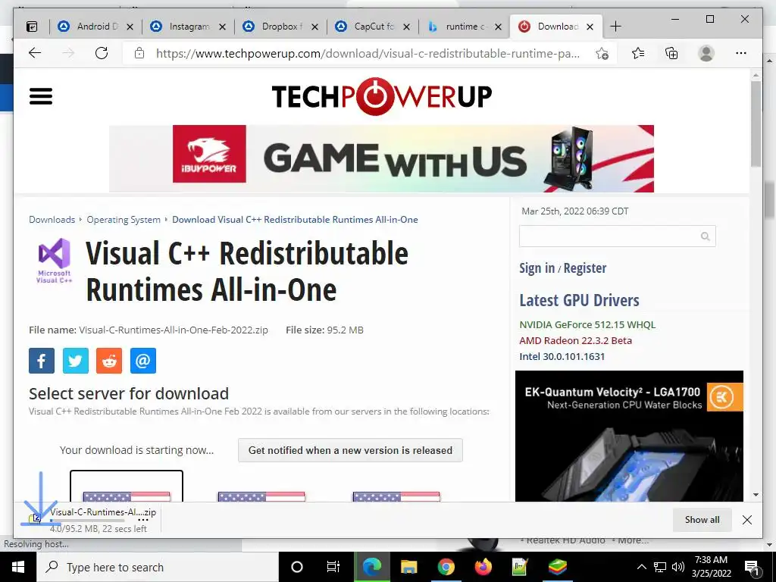Open browser Collections
Screen dimensions: 776x582
tap(671, 53)
